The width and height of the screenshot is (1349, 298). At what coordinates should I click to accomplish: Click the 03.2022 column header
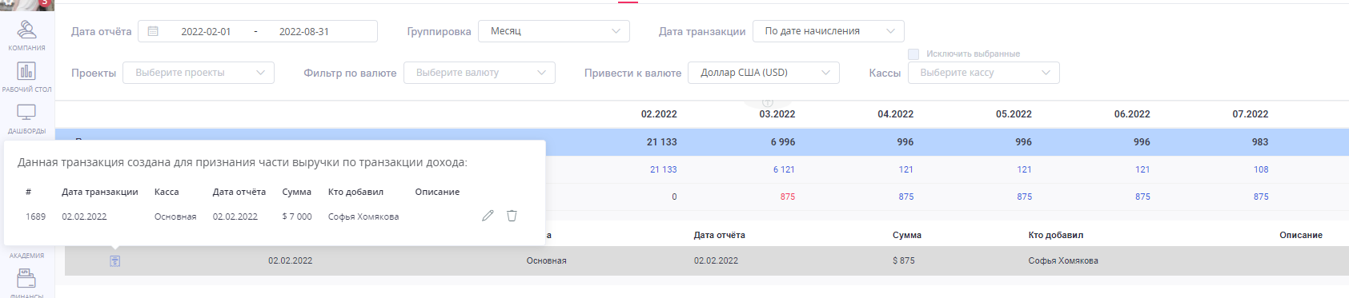[x=777, y=114]
